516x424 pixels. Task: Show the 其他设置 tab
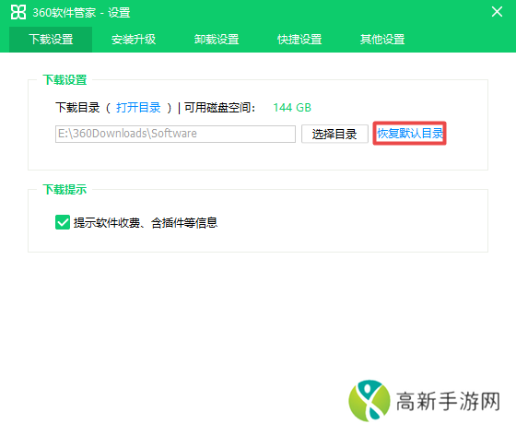(x=382, y=40)
